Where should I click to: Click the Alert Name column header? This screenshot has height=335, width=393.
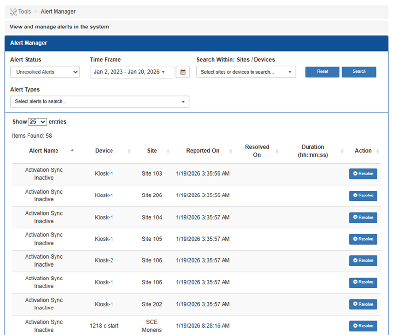[44, 151]
